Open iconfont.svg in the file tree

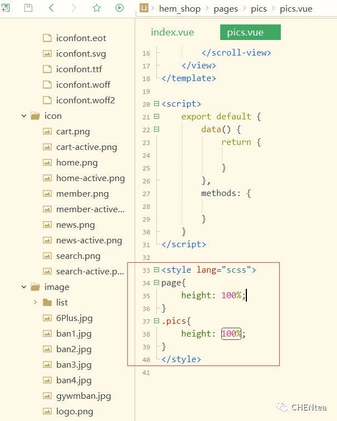click(x=81, y=54)
